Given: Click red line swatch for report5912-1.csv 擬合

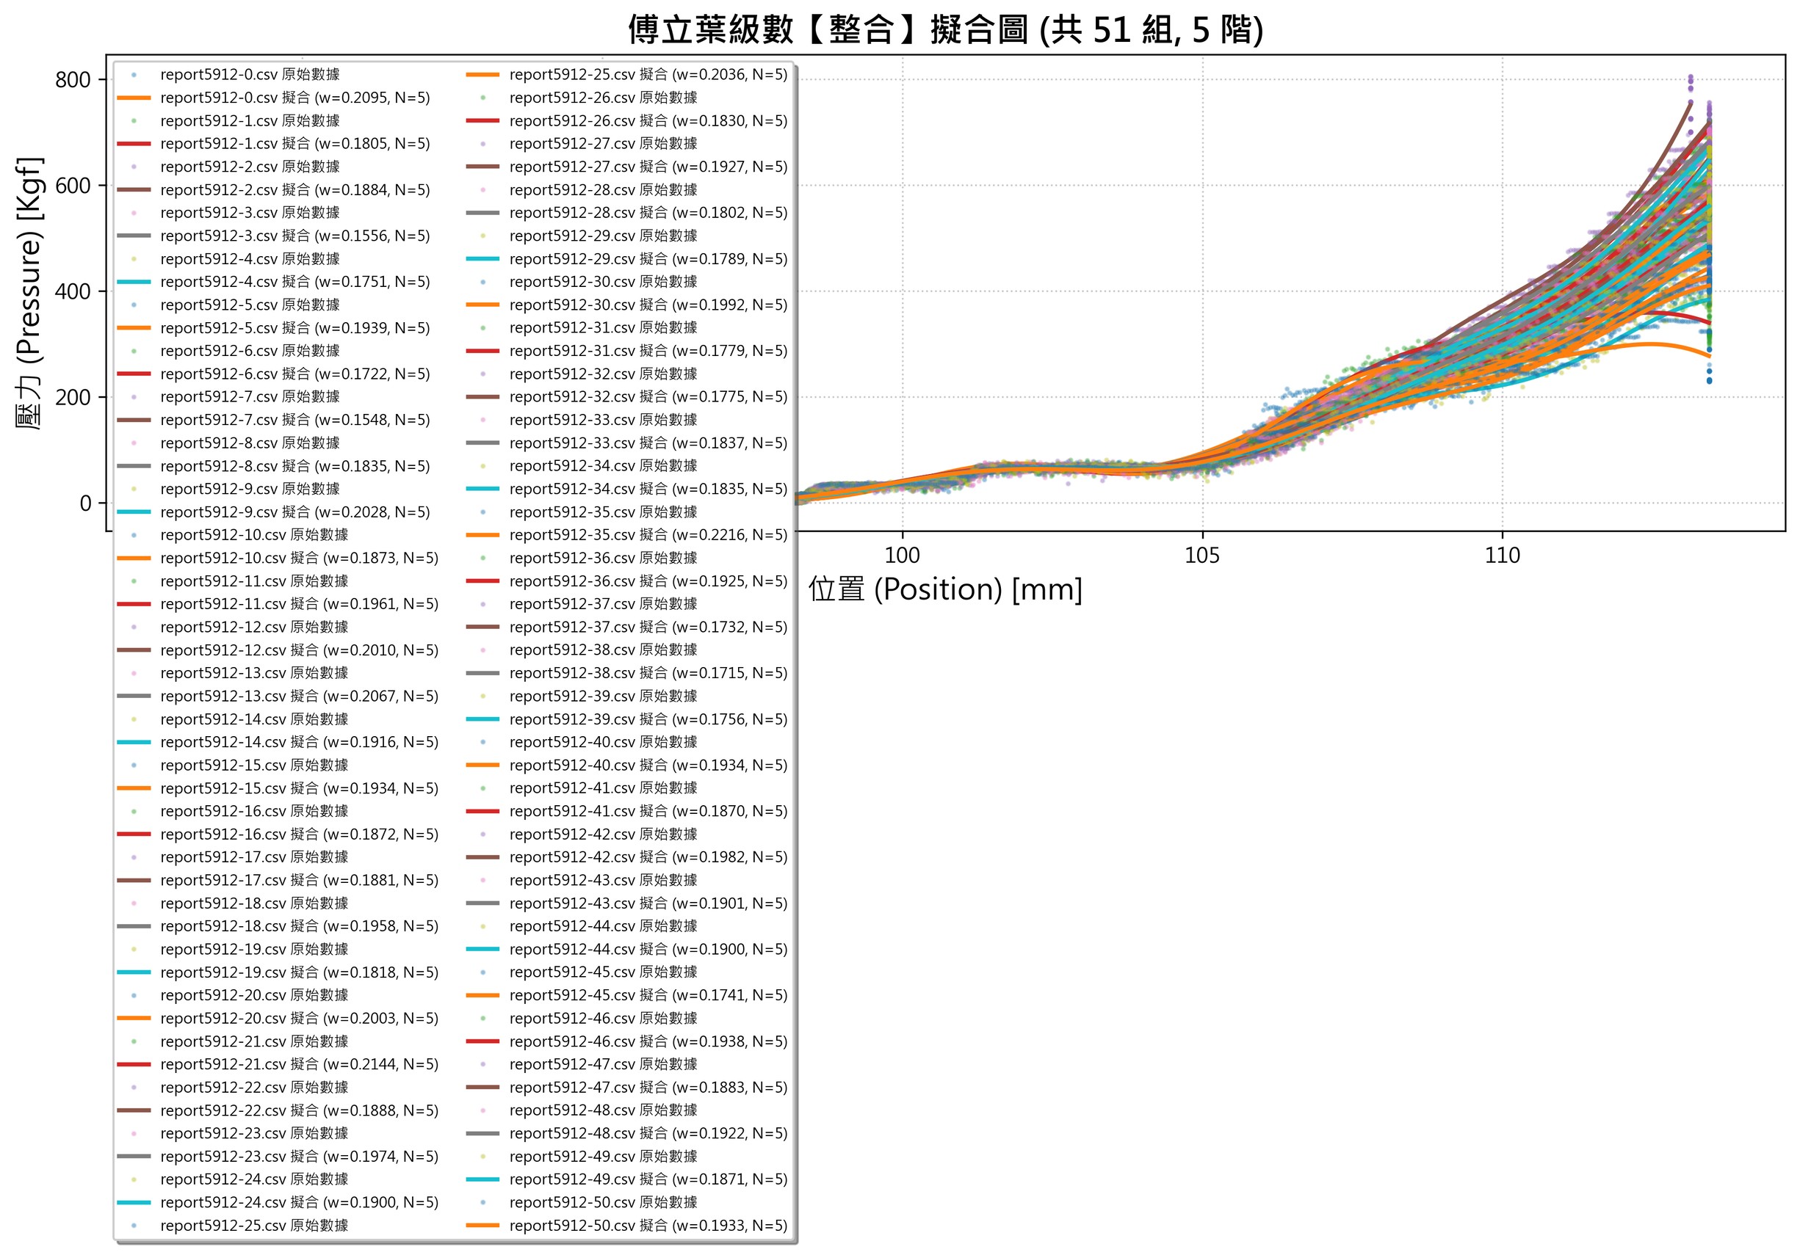Looking at the screenshot, I should point(133,144).
